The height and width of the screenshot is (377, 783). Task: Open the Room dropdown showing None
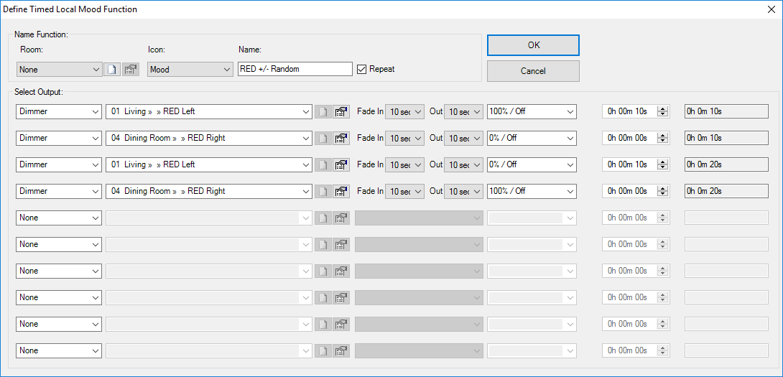tap(59, 70)
